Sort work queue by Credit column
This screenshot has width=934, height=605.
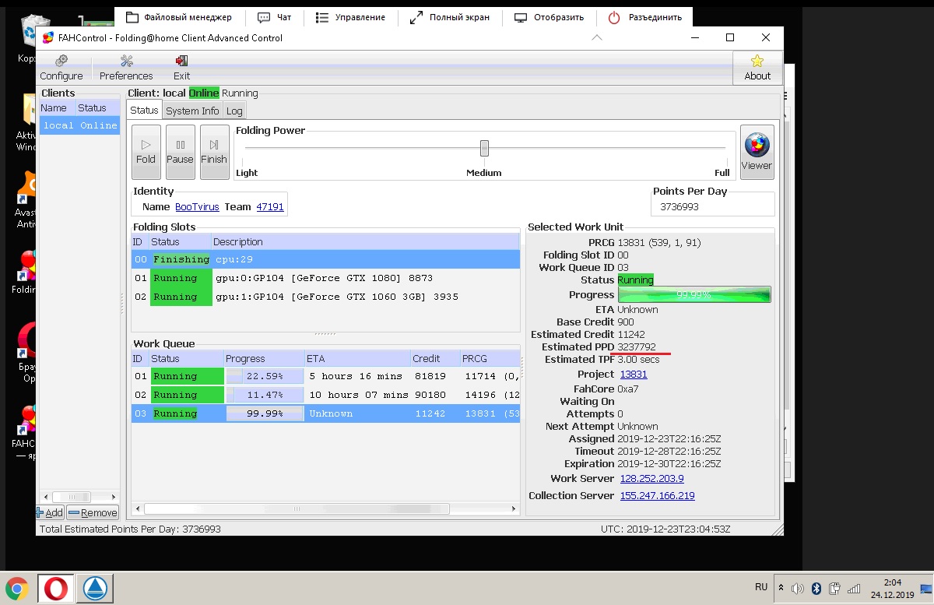point(434,359)
